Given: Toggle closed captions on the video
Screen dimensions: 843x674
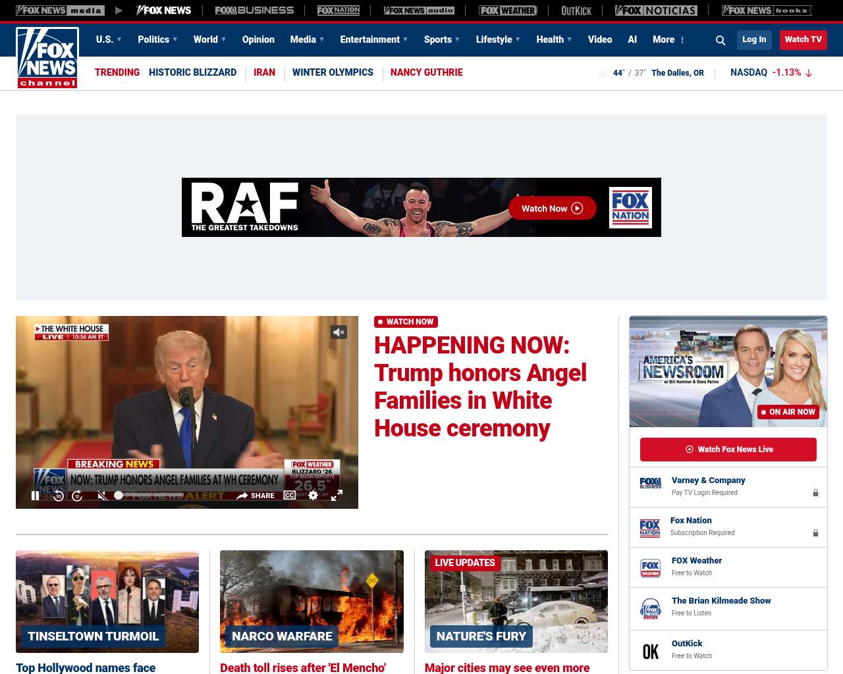Looking at the screenshot, I should click(x=290, y=495).
